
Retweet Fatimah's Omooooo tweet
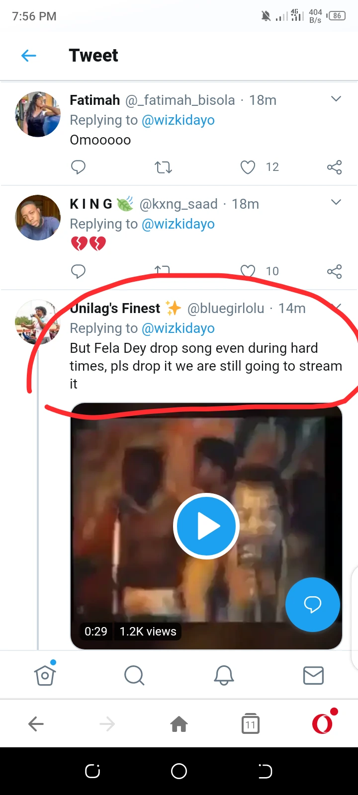pos(163,167)
